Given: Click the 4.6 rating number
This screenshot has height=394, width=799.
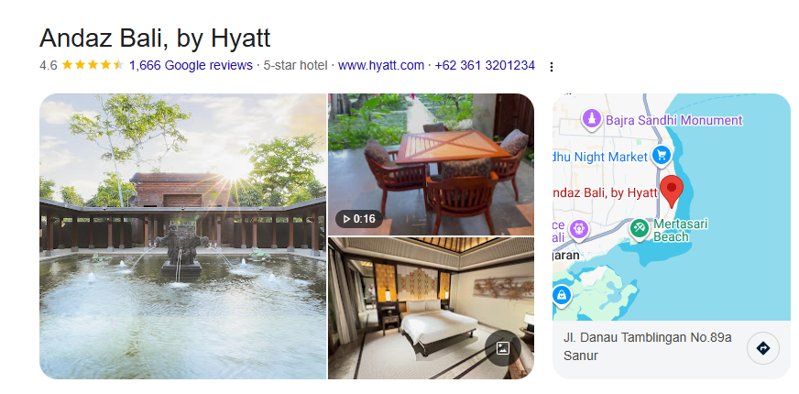Looking at the screenshot, I should 48,65.
